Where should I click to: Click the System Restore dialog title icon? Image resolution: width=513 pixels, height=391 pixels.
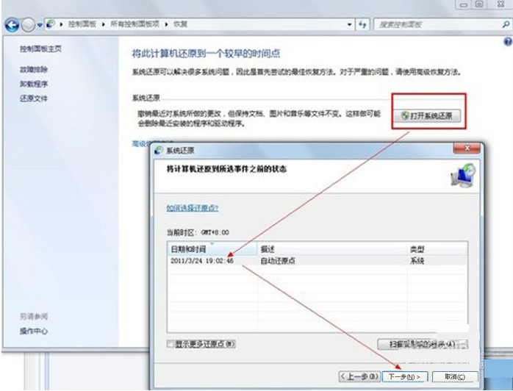(161, 148)
